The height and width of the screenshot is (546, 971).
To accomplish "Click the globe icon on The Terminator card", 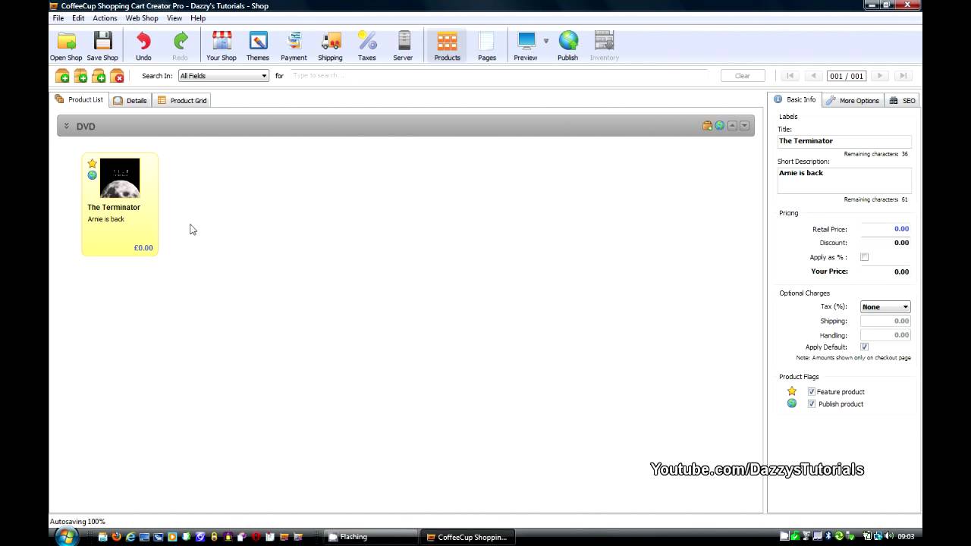I will 93,175.
